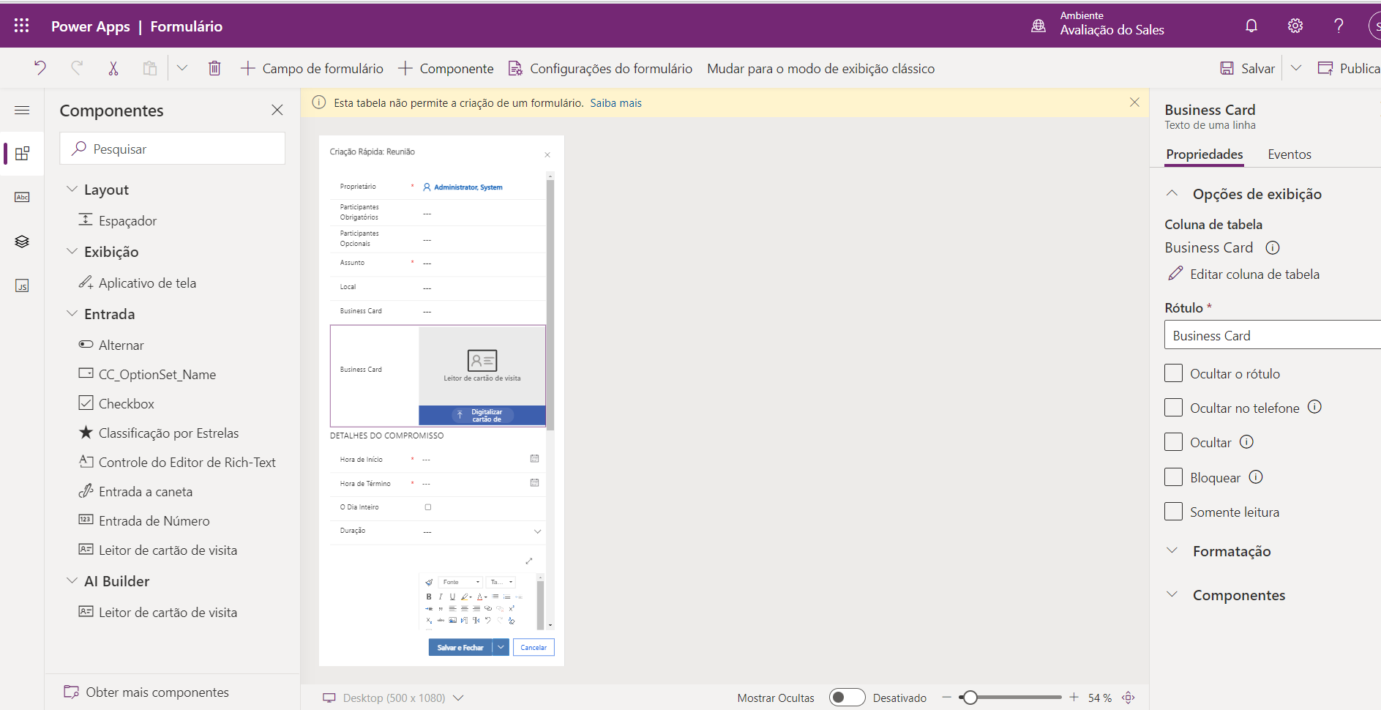Open paste options dropdown arrow
This screenshot has width=1381, height=710.
182,68
